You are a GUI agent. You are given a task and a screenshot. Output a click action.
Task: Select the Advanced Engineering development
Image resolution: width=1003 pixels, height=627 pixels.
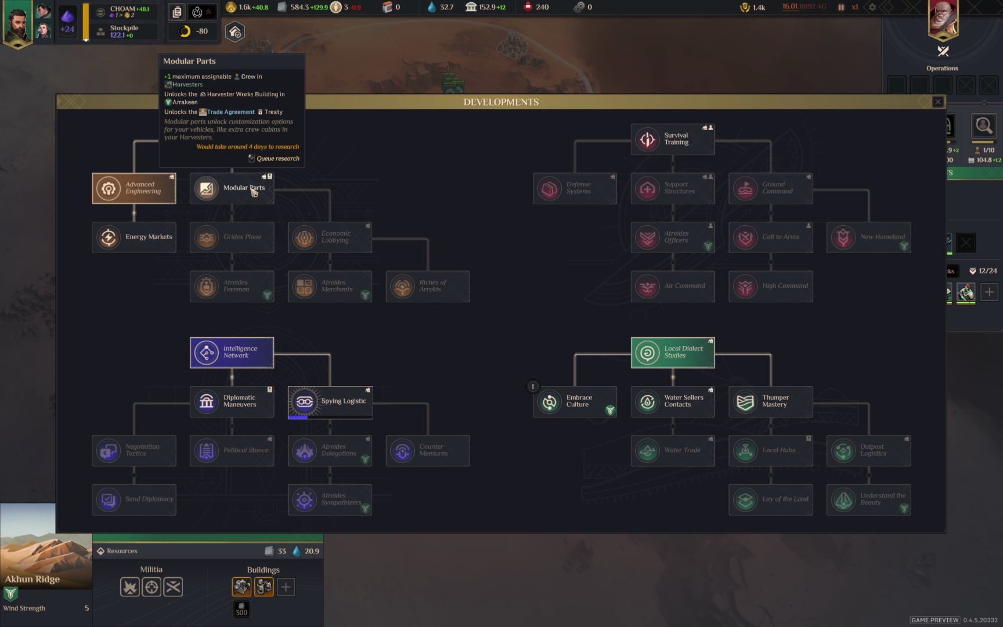(x=134, y=188)
